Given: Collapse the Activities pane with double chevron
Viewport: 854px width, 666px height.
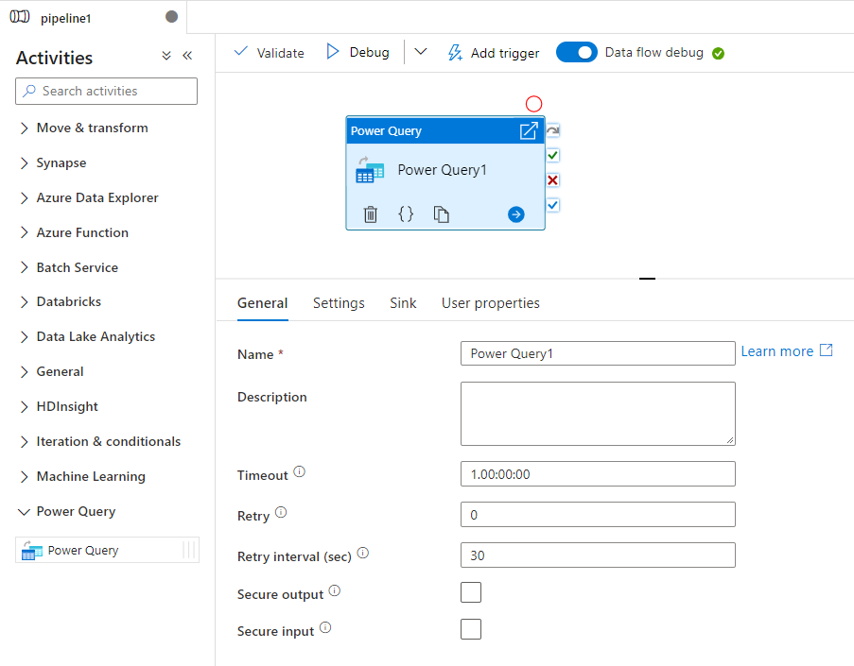Looking at the screenshot, I should tap(187, 57).
